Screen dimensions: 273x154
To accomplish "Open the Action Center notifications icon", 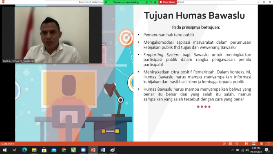I will (267, 150).
